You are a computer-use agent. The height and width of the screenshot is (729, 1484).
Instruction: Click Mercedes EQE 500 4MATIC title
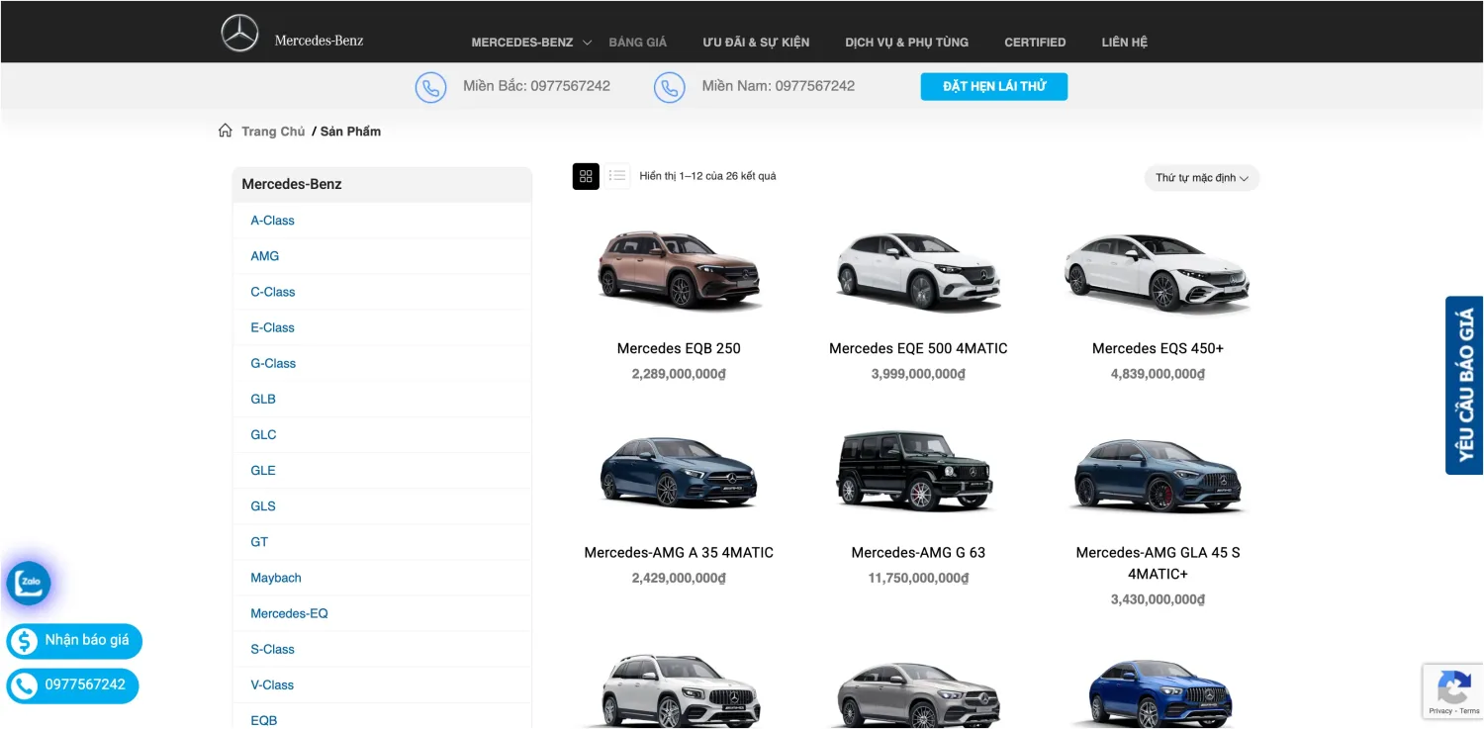918,348
